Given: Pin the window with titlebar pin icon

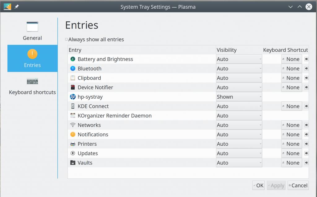Looking at the screenshot, I should (17, 6).
